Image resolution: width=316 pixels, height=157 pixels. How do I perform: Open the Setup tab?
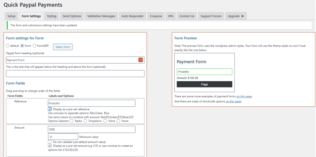coord(11,16)
